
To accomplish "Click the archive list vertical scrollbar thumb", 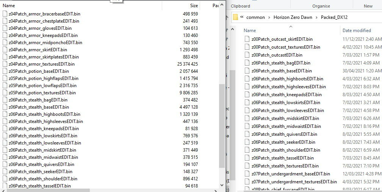I will click(222, 126).
